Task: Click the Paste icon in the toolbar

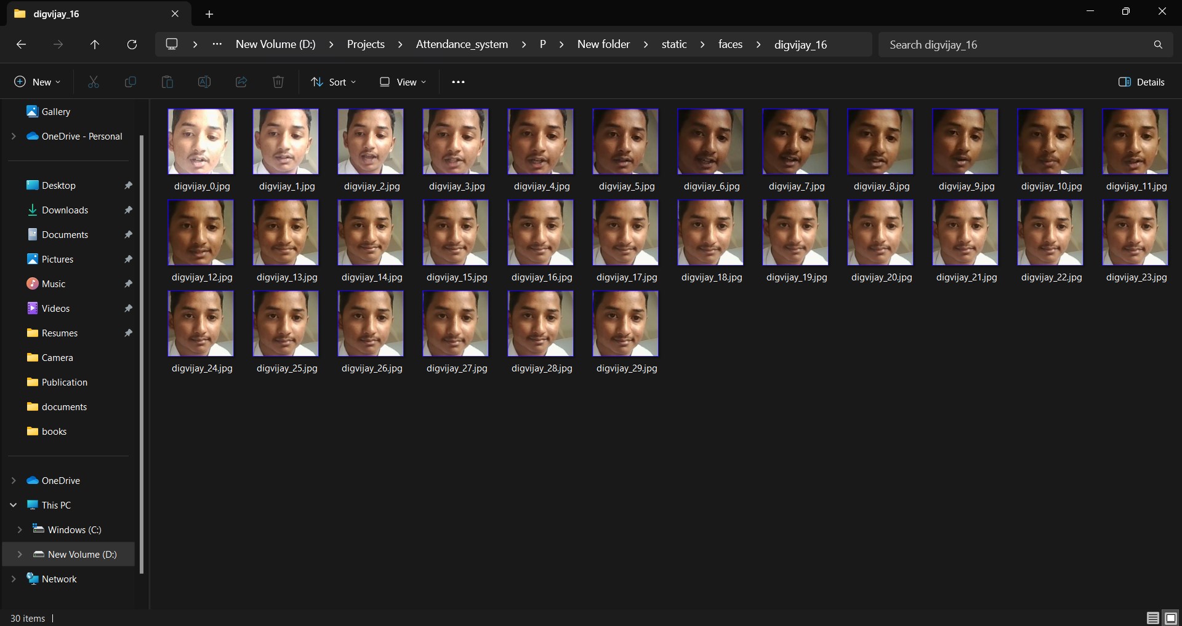Action: [x=167, y=82]
